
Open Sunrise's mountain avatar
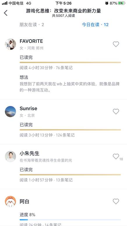click(x=10, y=112)
